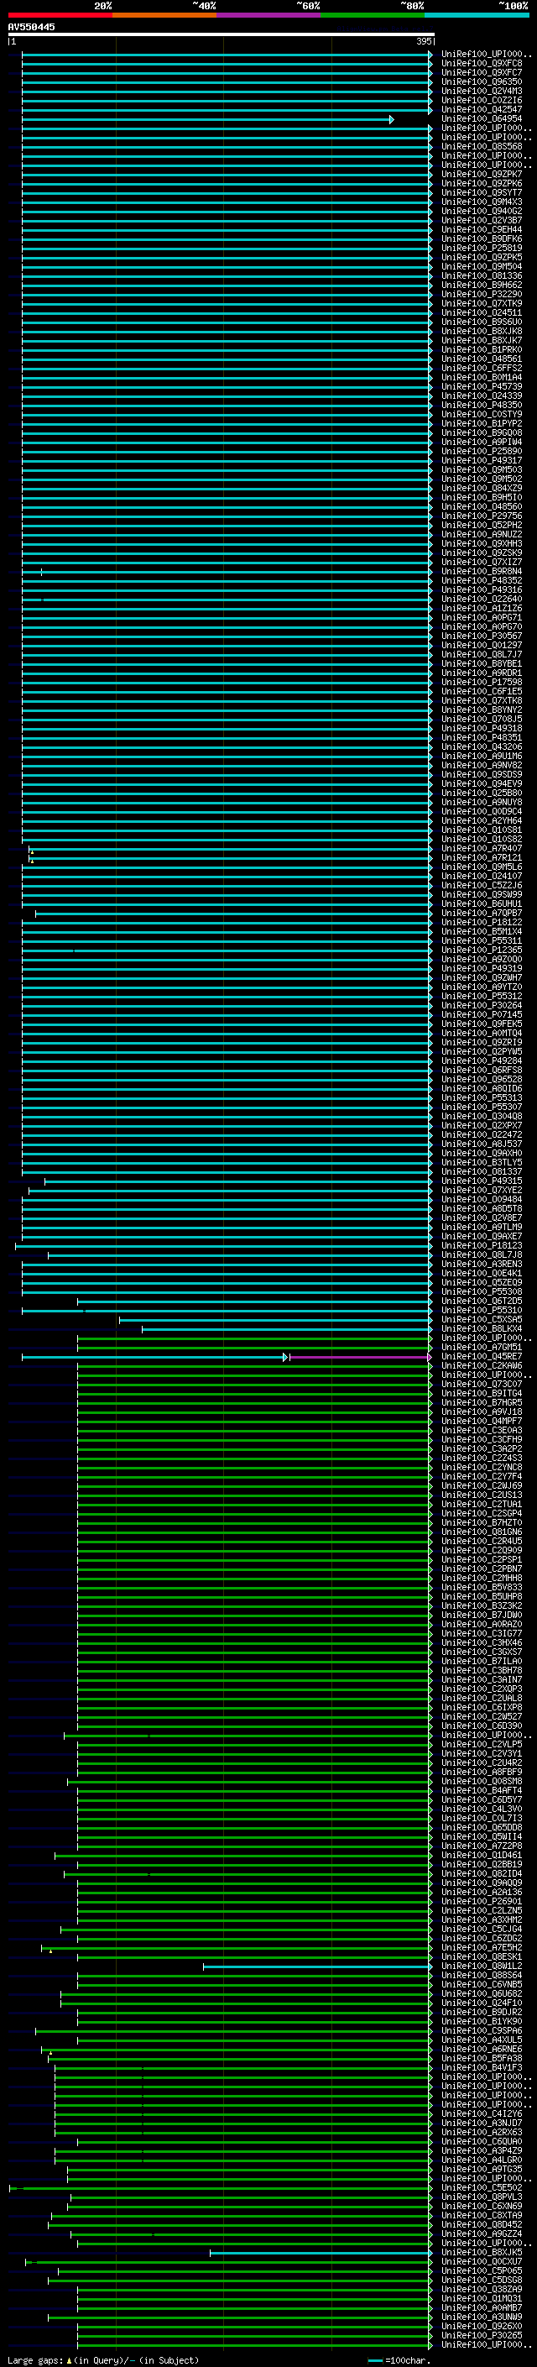537x2367 pixels.
Task: Select the UniRef100_P55308 label
Action: pyautogui.click(x=482, y=1291)
